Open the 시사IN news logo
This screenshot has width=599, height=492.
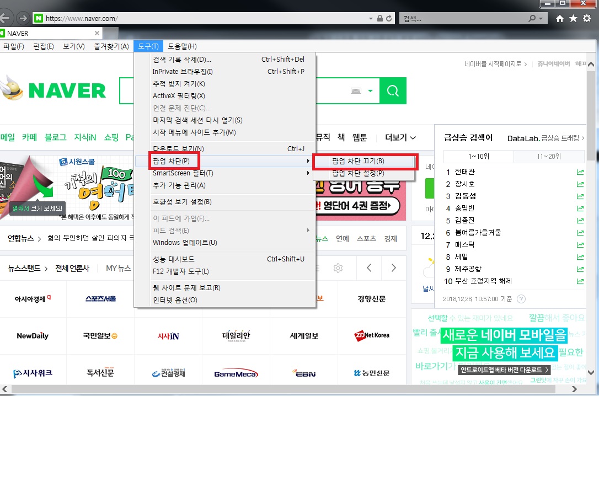click(x=168, y=336)
